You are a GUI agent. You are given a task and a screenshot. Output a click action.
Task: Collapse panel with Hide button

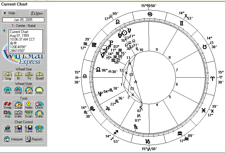click(10, 13)
